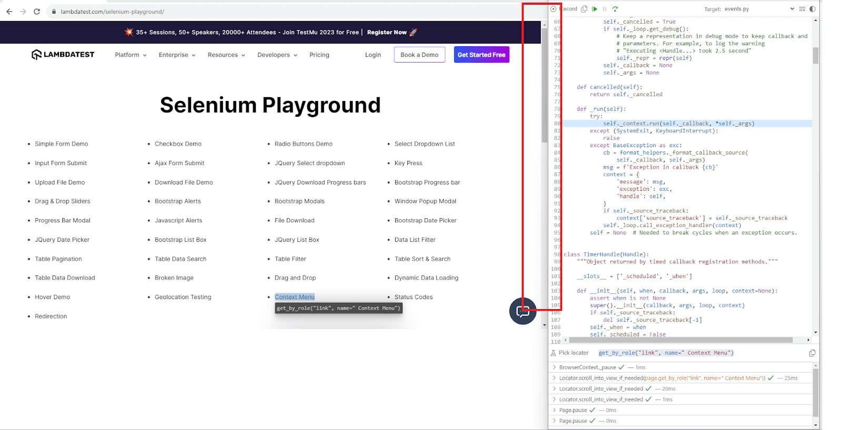Open Simple Form Demo link
The image size is (842, 430).
point(62,144)
